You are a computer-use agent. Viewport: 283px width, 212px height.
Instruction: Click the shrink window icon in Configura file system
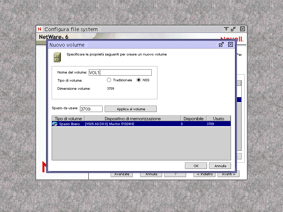click(x=233, y=29)
